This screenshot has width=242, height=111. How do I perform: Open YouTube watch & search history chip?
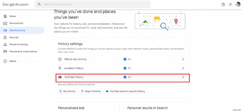click(126, 91)
